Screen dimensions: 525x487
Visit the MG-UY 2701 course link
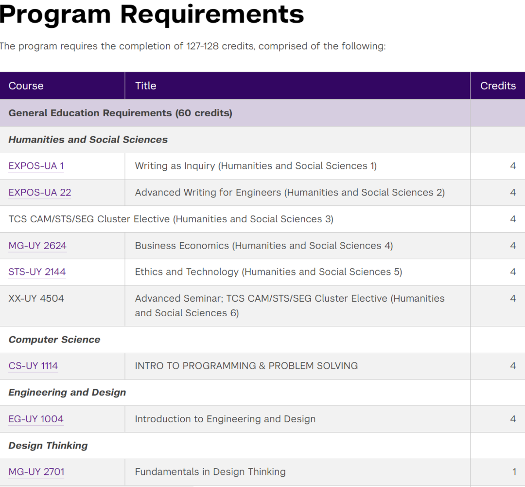pyautogui.click(x=36, y=472)
